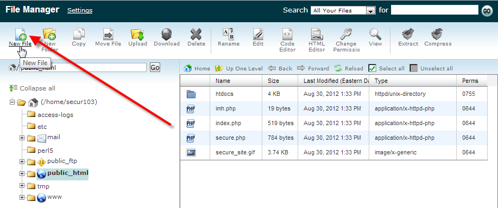Click the Forward arrow

tap(313, 68)
